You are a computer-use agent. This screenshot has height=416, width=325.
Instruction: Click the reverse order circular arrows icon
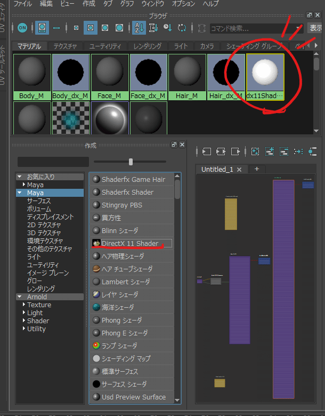coord(182,28)
